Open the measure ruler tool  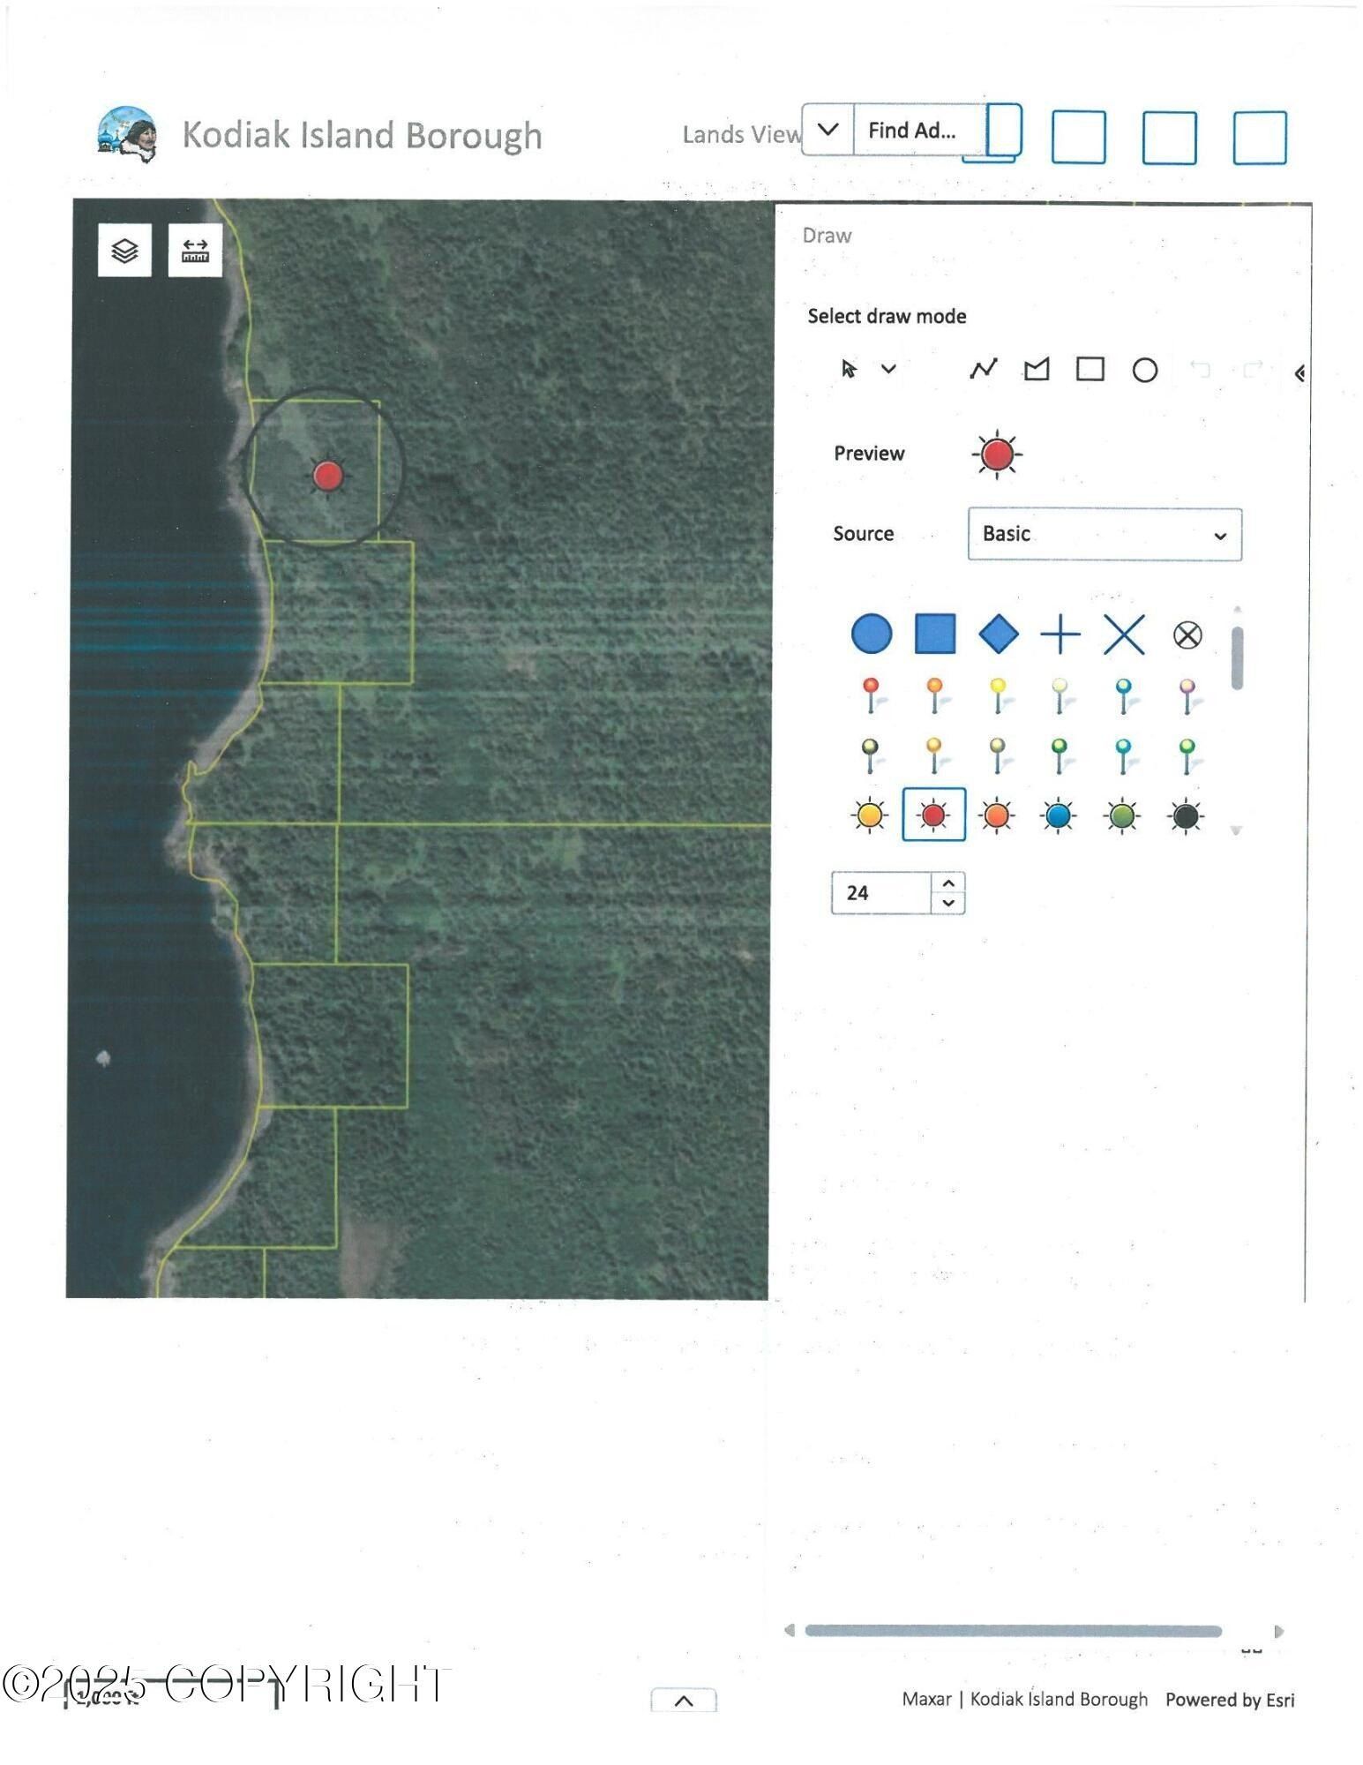pos(195,251)
